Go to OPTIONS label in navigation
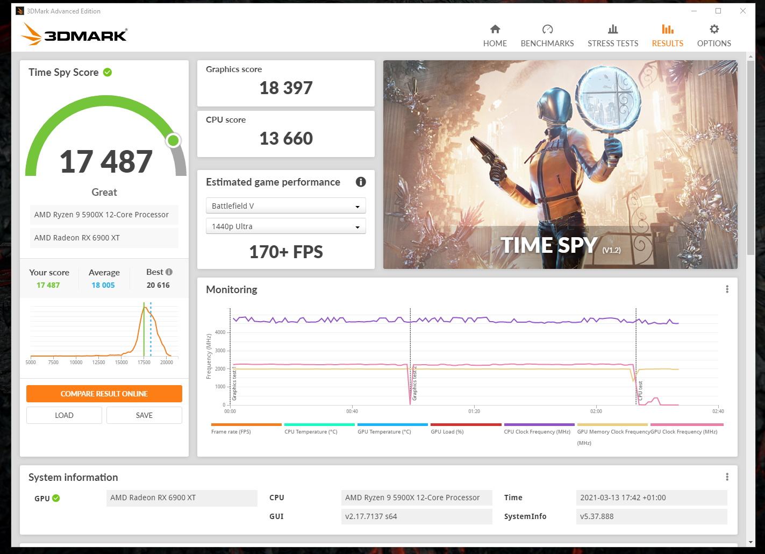The width and height of the screenshot is (765, 554). (x=714, y=44)
